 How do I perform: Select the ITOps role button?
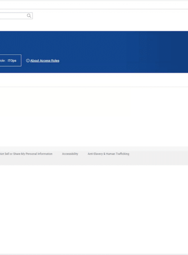11,60
